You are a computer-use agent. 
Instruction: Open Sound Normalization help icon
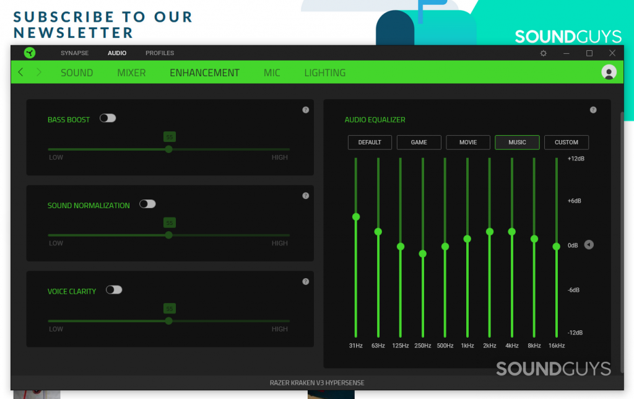tap(306, 195)
